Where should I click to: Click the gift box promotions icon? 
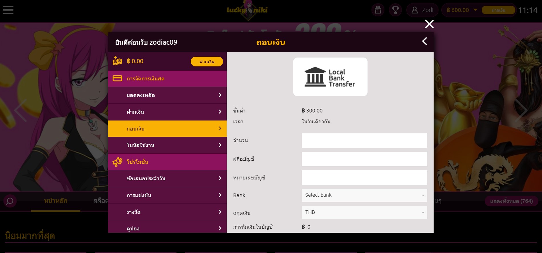378,10
